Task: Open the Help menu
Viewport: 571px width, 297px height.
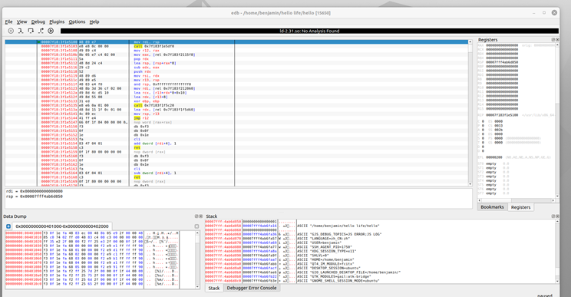Action: [x=94, y=21]
